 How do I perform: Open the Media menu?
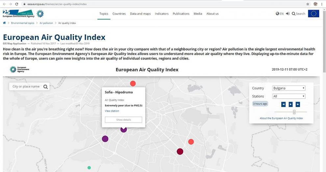(198, 14)
